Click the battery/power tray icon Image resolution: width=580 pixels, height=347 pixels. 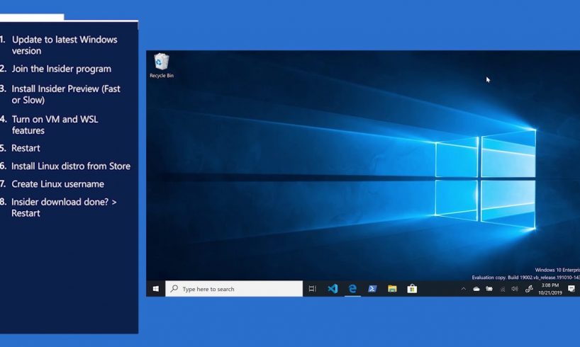click(x=489, y=289)
